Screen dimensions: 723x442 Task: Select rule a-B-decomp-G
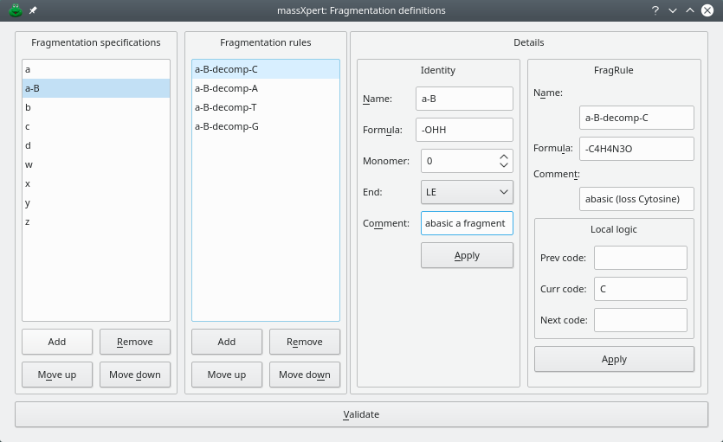(x=266, y=126)
